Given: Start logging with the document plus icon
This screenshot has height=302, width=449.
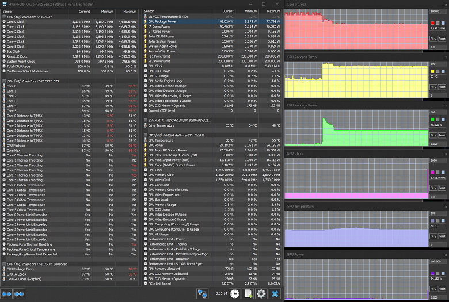Looking at the screenshot, I should [x=248, y=294].
